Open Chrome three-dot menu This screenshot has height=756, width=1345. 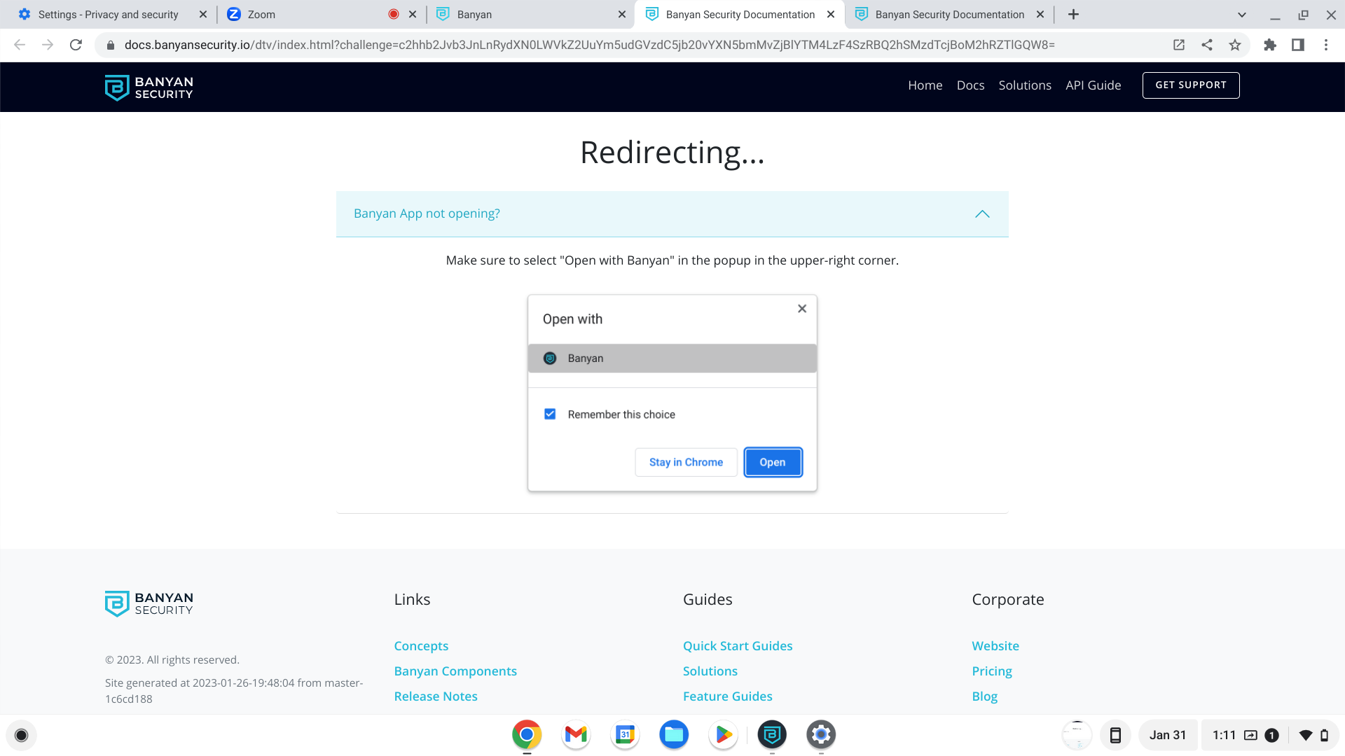coord(1325,45)
